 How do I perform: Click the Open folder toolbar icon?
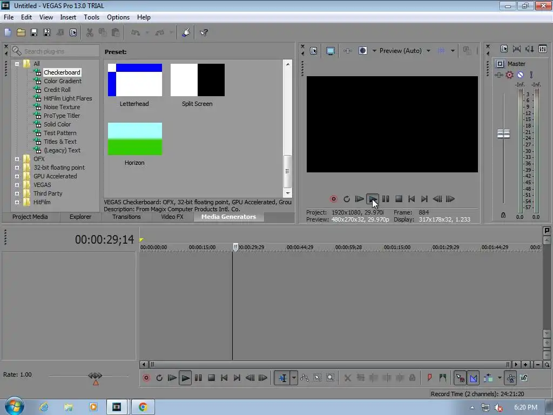click(21, 33)
